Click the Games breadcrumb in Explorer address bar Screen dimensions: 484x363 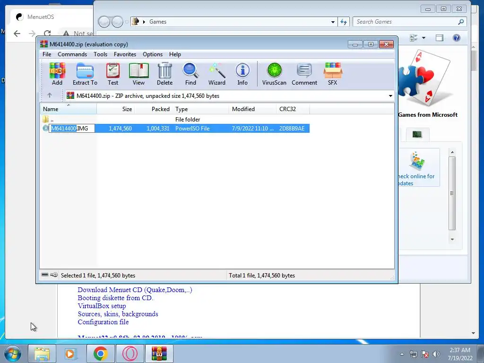(158, 22)
